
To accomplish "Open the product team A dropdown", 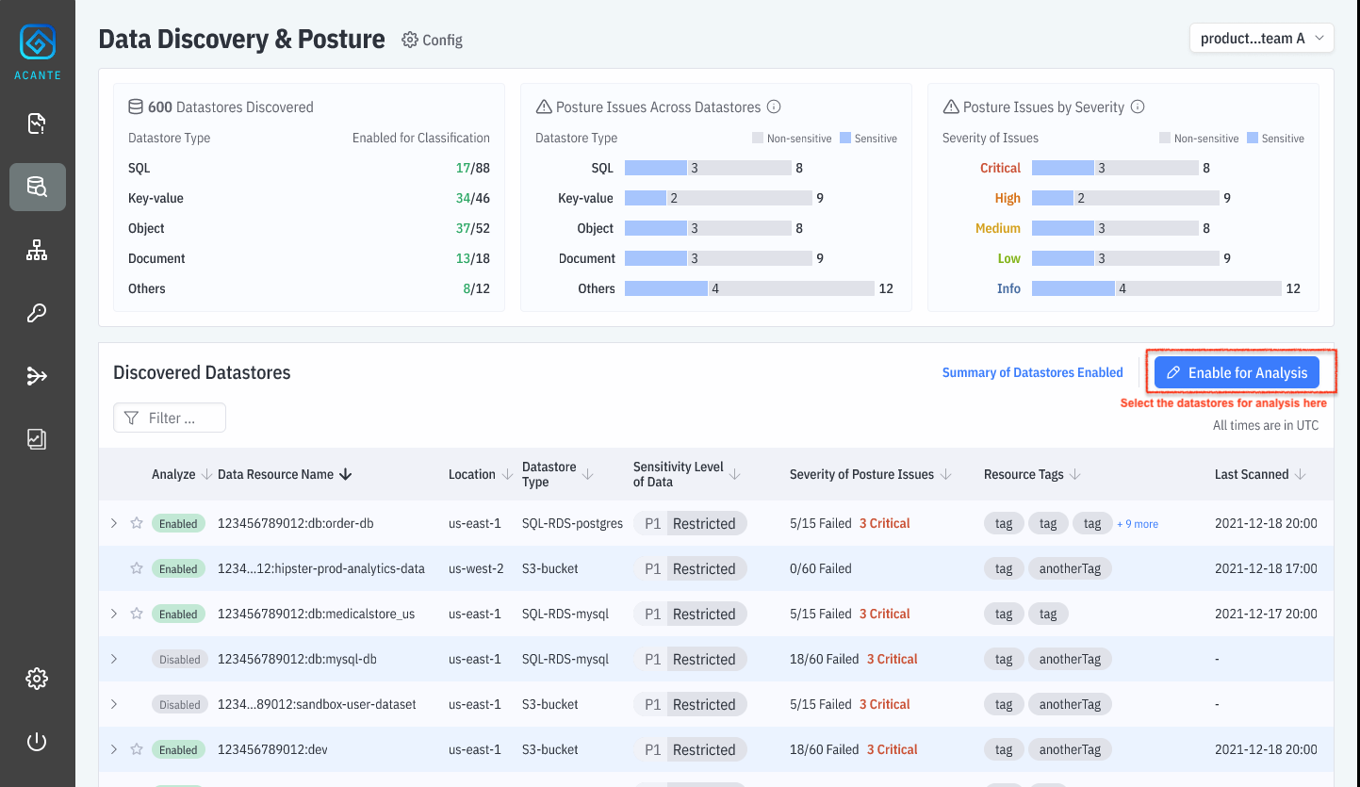I will tap(1262, 39).
